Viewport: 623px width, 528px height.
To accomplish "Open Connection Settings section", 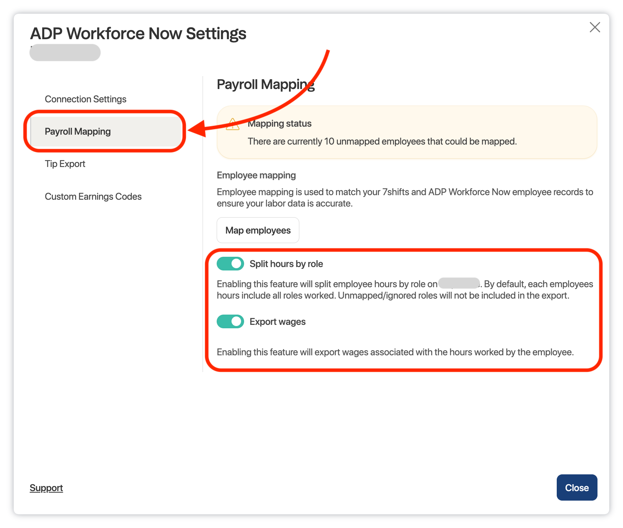I will pos(86,99).
